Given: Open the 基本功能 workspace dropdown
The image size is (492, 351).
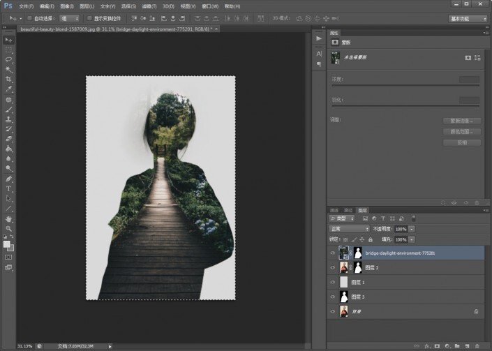Looking at the screenshot, I should click(x=468, y=19).
